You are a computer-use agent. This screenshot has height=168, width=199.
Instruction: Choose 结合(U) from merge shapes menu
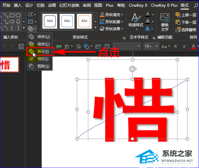coord(40,37)
